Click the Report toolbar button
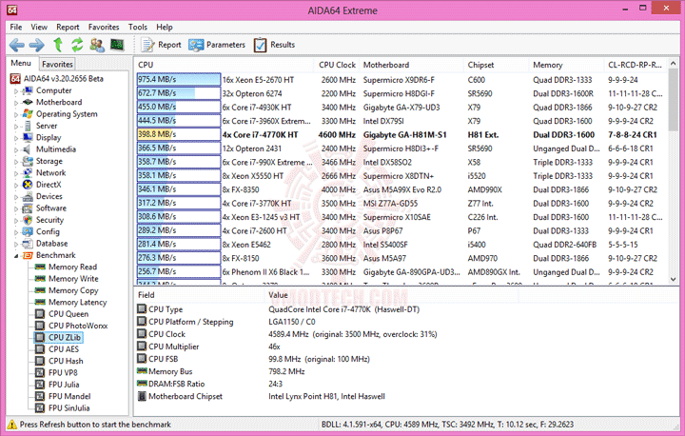685x436 pixels. [161, 45]
